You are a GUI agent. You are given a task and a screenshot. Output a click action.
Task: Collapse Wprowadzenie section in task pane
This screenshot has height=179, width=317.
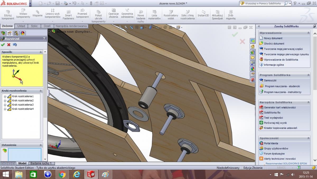308,33
